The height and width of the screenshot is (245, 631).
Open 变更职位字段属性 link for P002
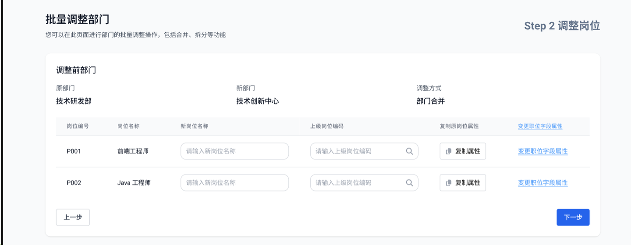[542, 183]
